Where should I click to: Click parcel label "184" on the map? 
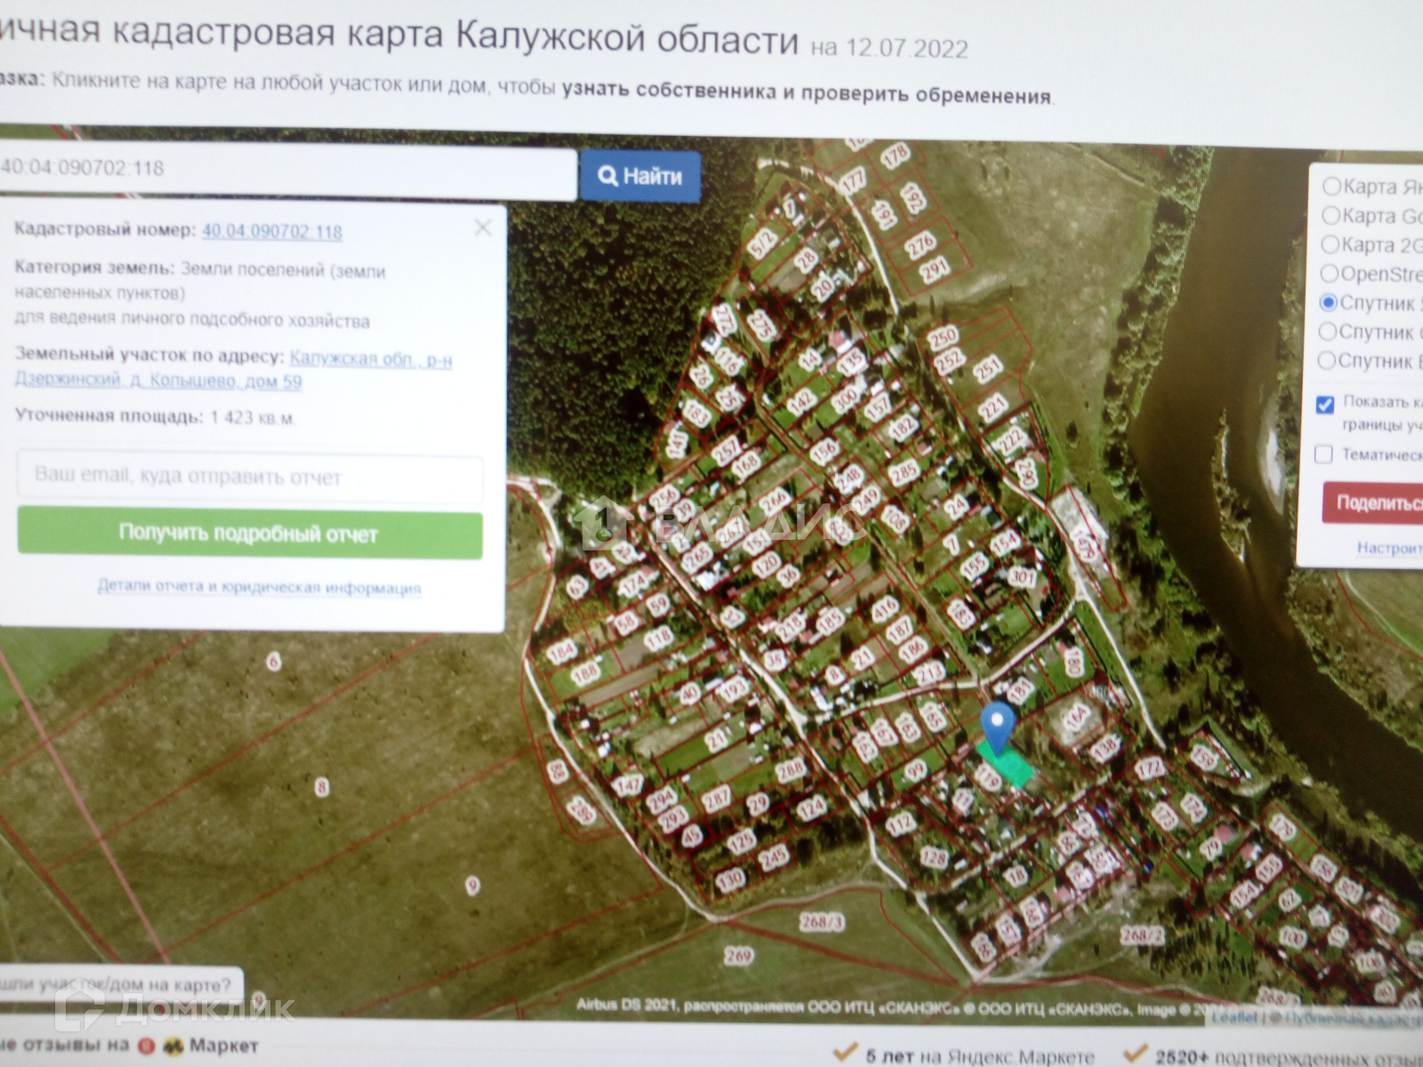[562, 653]
